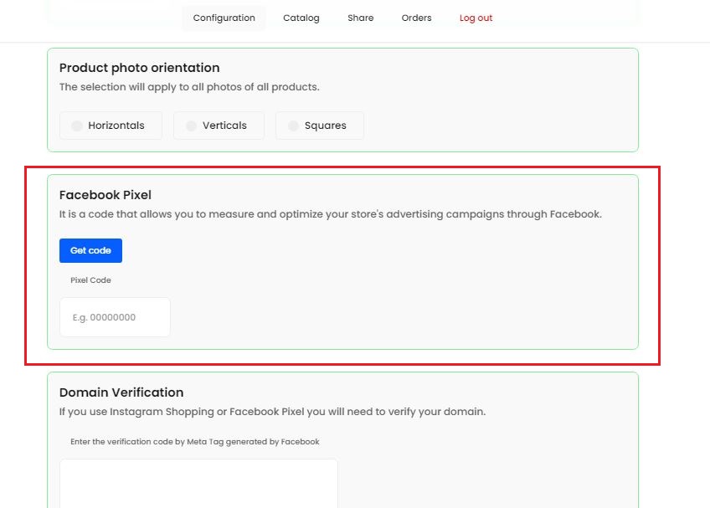Viewport: 710px width, 508px height.
Task: Click the Product photo orientation heading
Action: (139, 68)
